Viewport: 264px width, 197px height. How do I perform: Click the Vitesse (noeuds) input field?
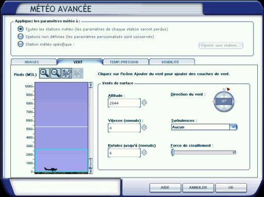pos(124,128)
